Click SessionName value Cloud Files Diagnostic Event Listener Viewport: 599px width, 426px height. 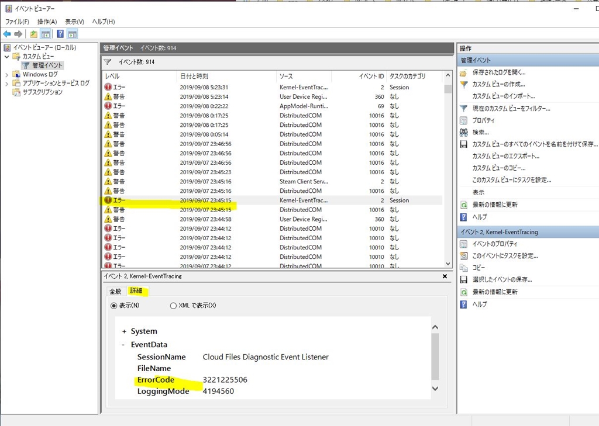[266, 357]
